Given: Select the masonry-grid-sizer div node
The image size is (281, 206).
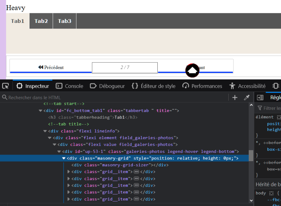Looking at the screenshot, I should click(x=120, y=165).
